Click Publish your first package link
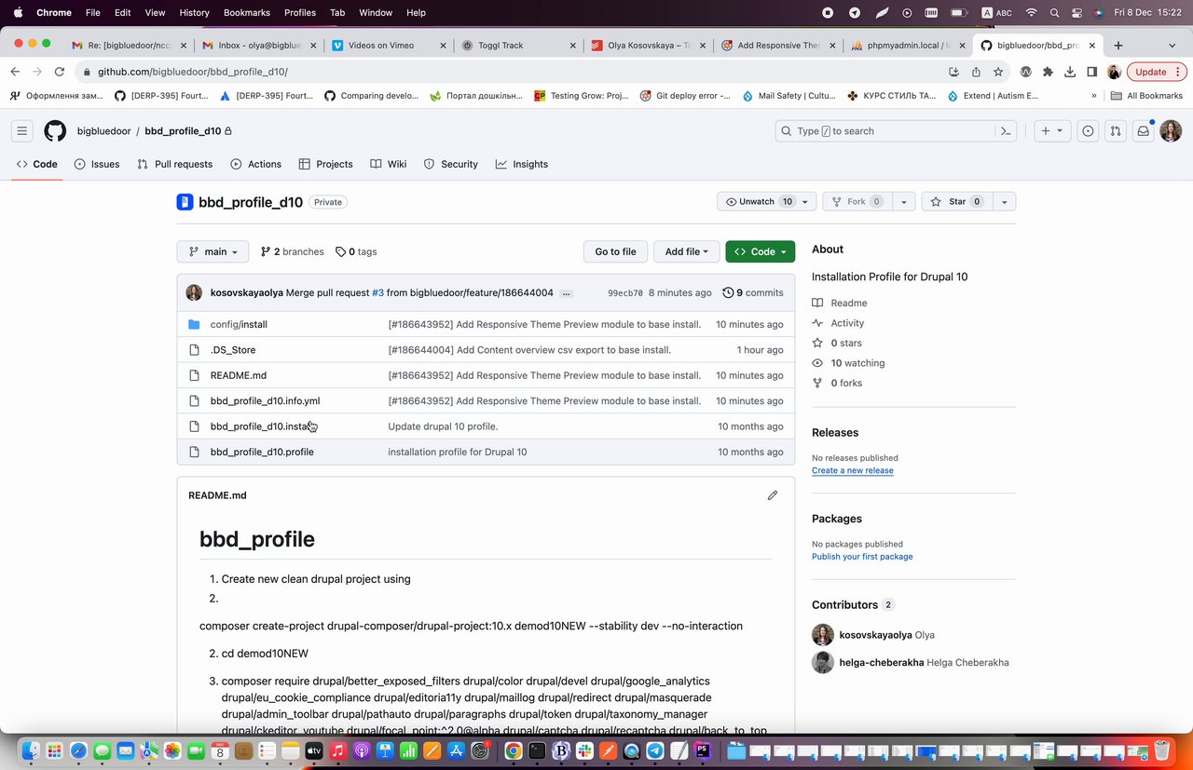This screenshot has width=1193, height=770. [862, 557]
